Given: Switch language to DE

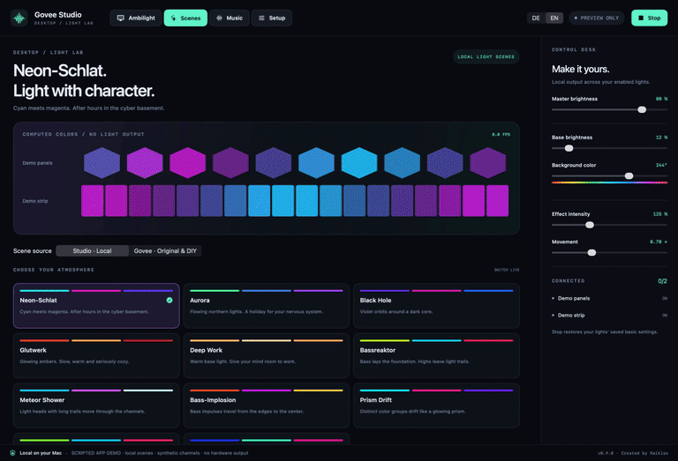Looking at the screenshot, I should click(x=536, y=19).
